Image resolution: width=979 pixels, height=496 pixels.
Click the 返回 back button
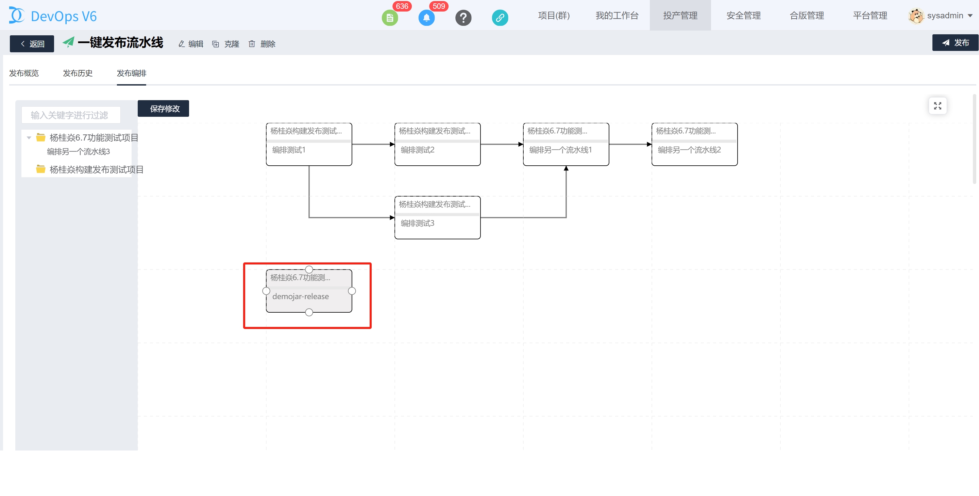(x=32, y=44)
